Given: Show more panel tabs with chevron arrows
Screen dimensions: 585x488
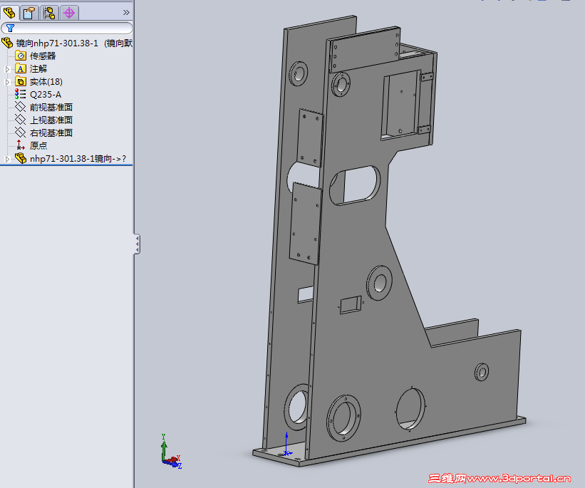Looking at the screenshot, I should (x=126, y=13).
